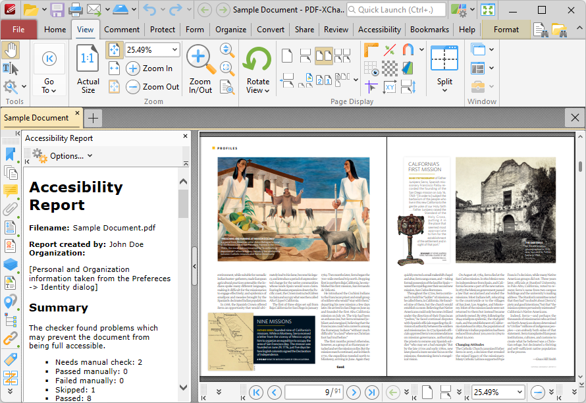Go to the last page

(x=372, y=392)
